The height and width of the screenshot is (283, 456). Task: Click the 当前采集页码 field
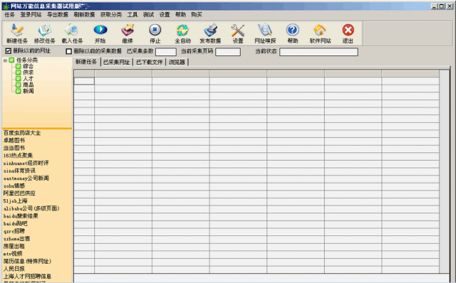(228, 52)
